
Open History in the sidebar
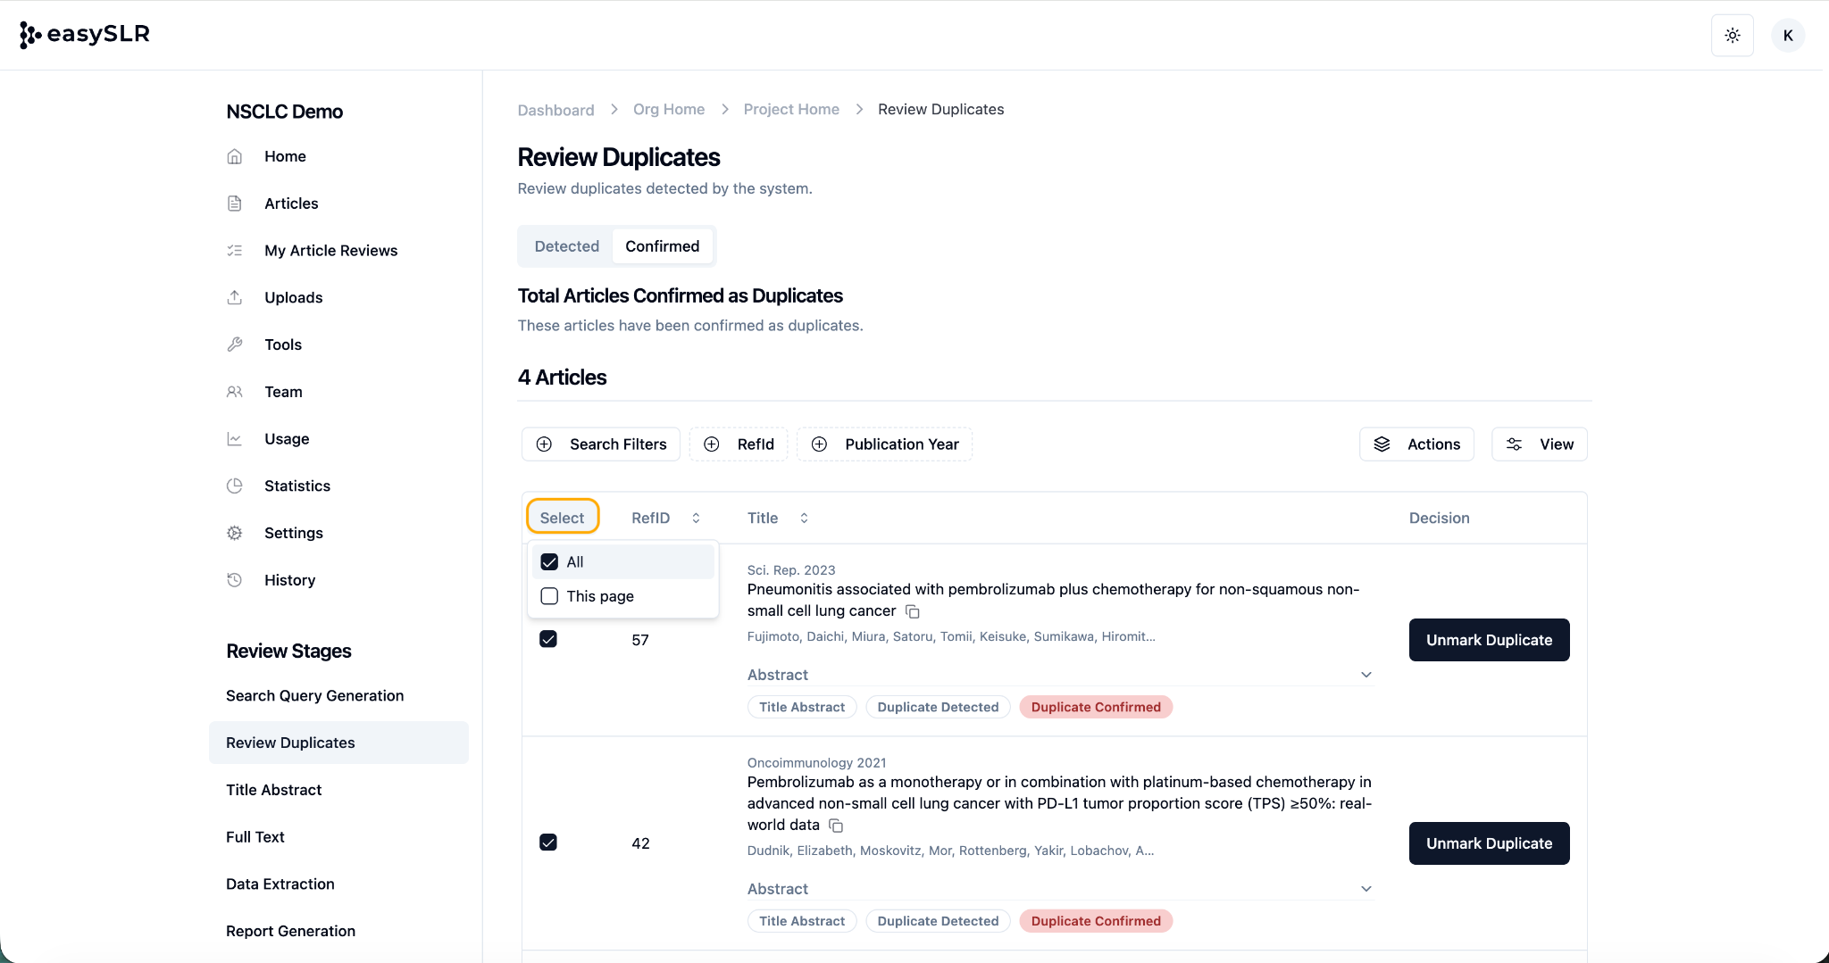pos(289,580)
